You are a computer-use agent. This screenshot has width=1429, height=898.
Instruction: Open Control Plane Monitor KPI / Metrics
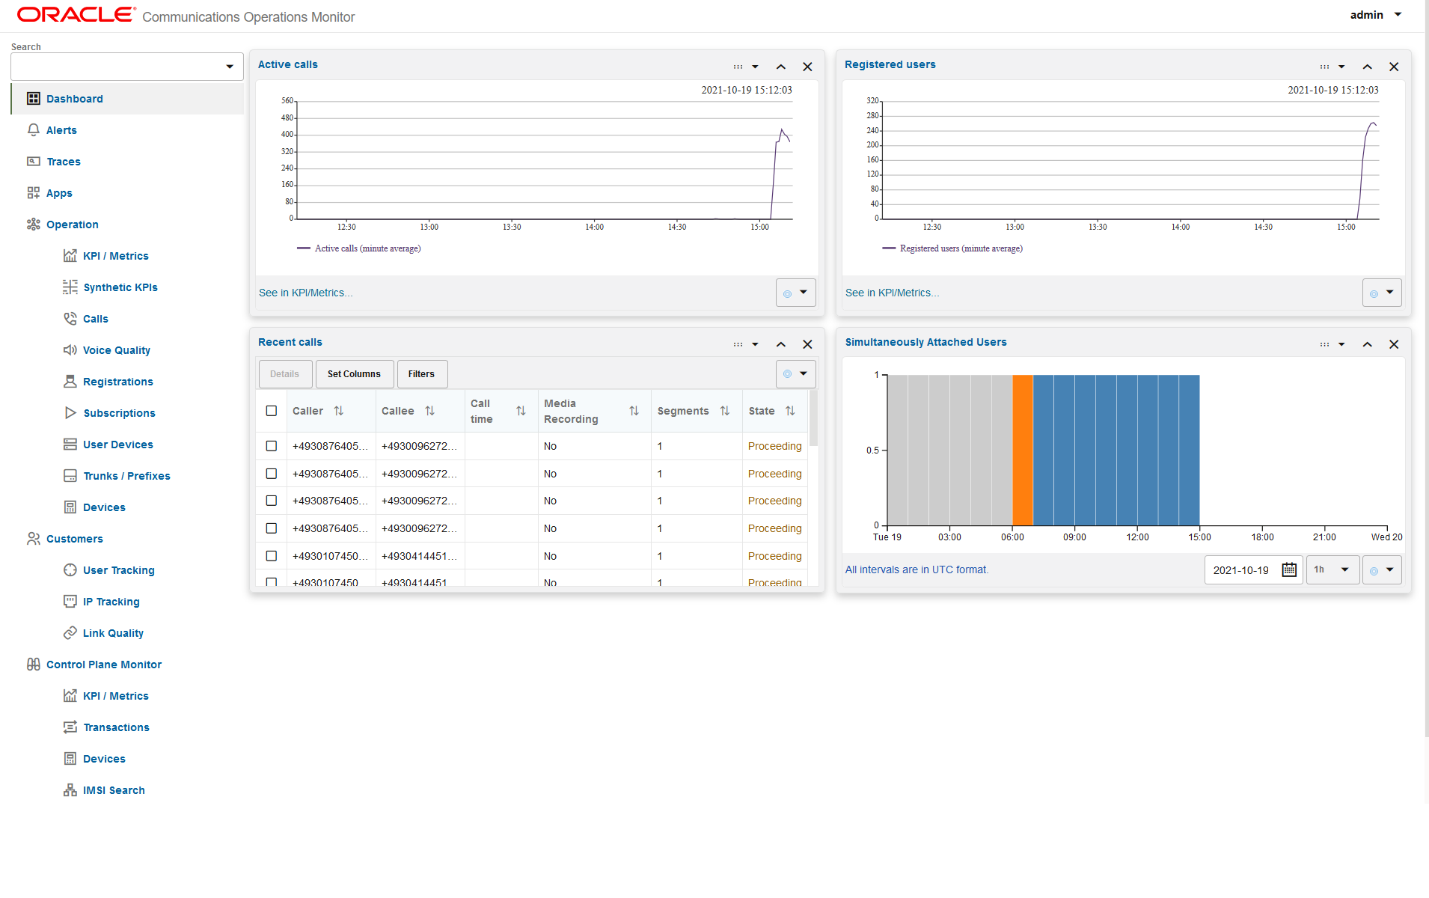pos(115,696)
